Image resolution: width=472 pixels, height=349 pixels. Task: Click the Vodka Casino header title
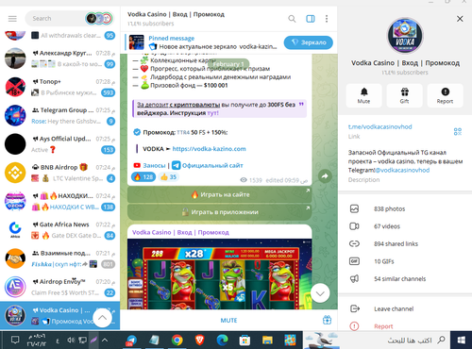tap(176, 14)
